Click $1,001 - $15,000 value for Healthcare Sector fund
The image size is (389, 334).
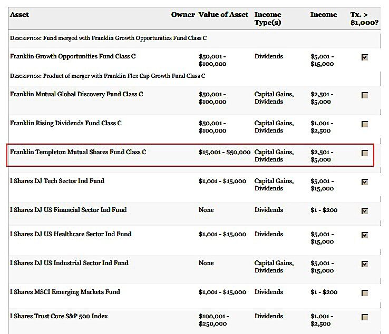pyautogui.click(x=222, y=234)
